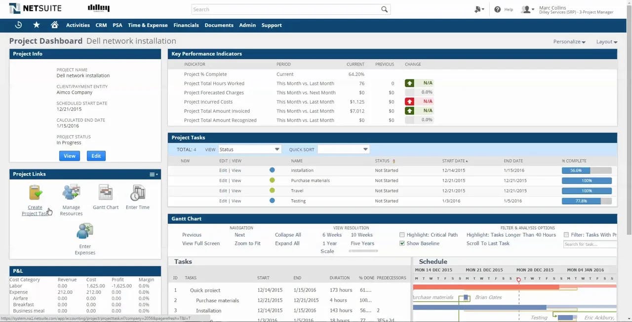This screenshot has width=632, height=322.
Task: Select the Five Years view resolution
Action: coord(362,244)
